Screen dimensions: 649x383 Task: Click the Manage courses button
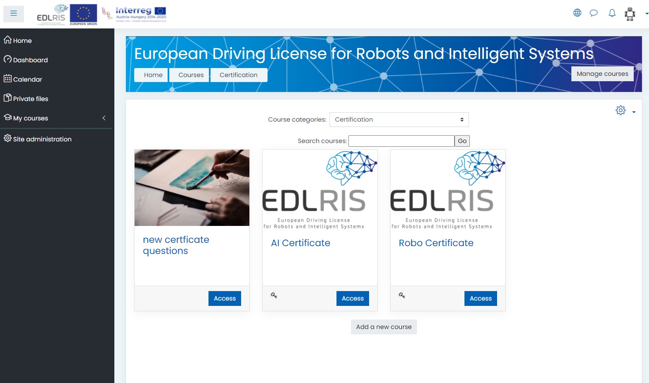click(x=602, y=74)
